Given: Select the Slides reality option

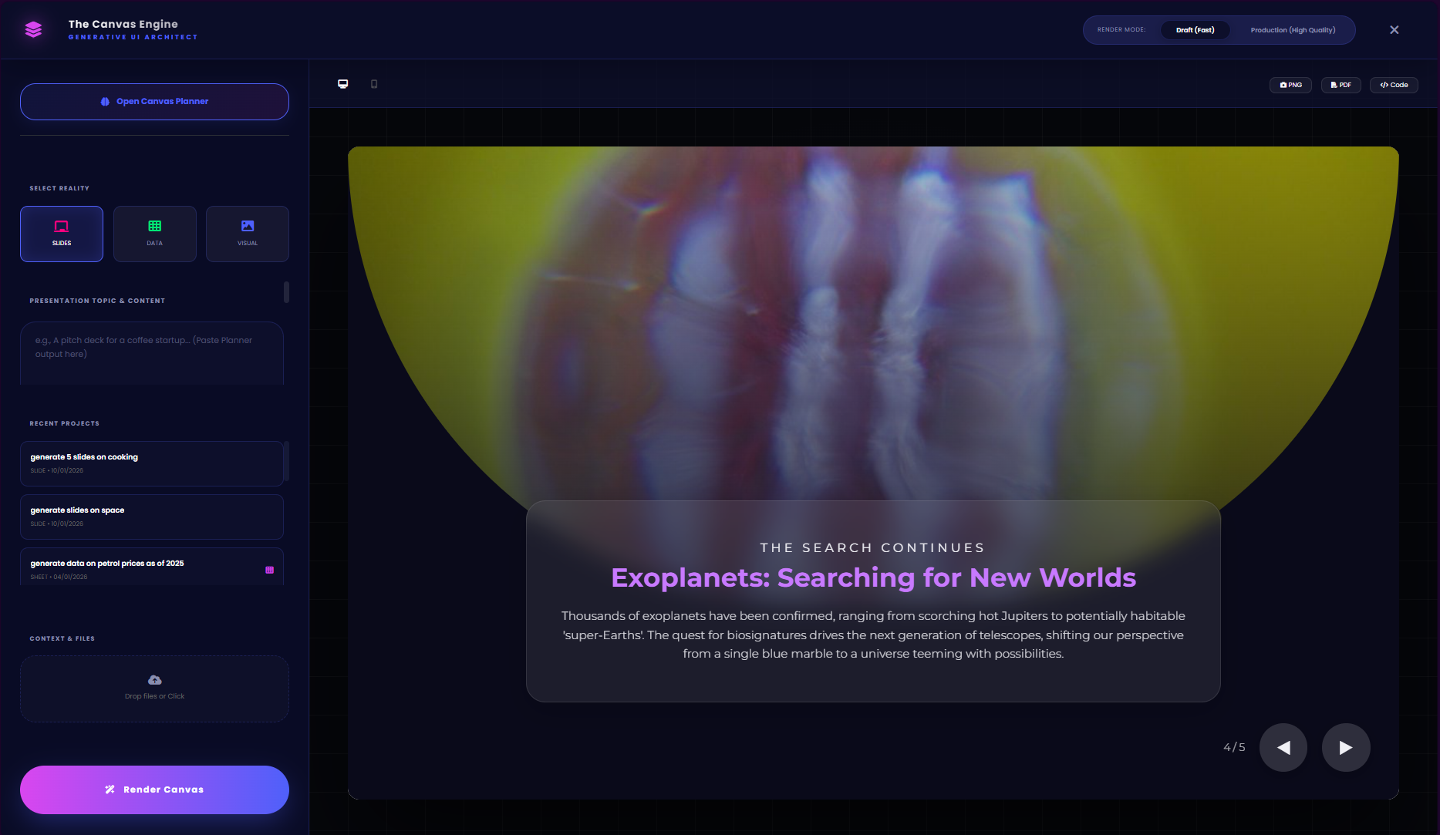Looking at the screenshot, I should pyautogui.click(x=62, y=234).
